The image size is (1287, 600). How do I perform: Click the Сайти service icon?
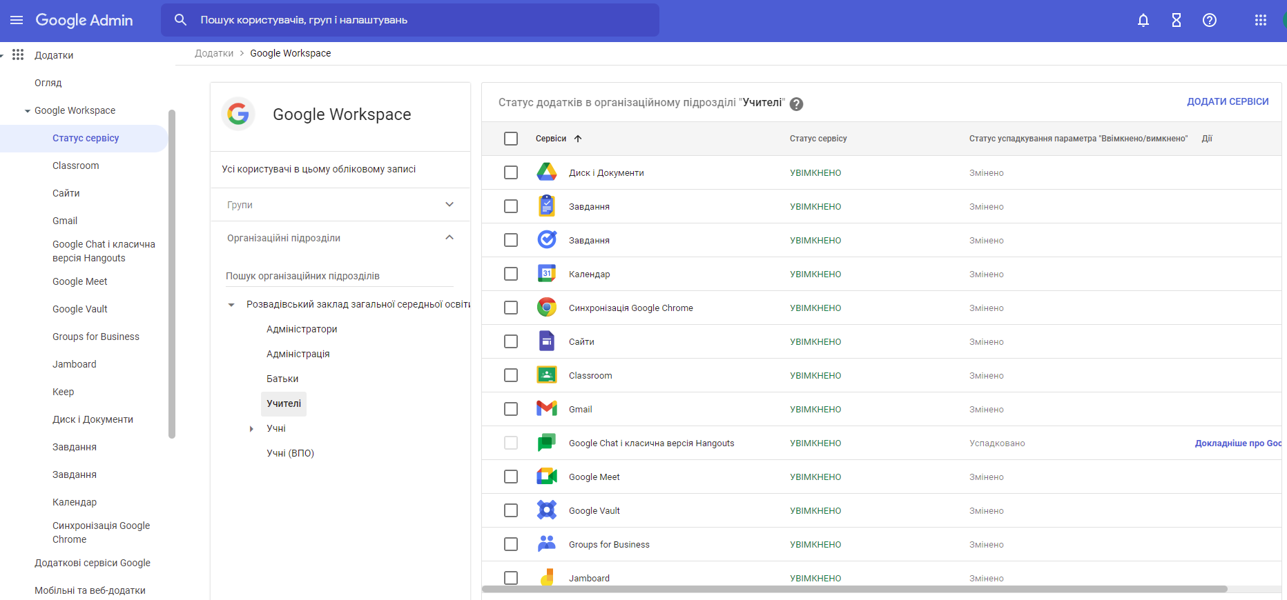tap(547, 341)
